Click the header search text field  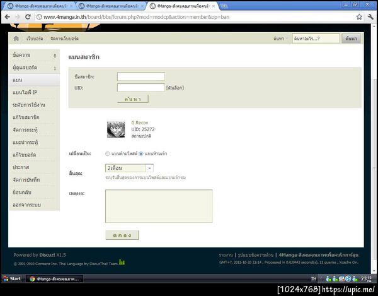coord(316,38)
